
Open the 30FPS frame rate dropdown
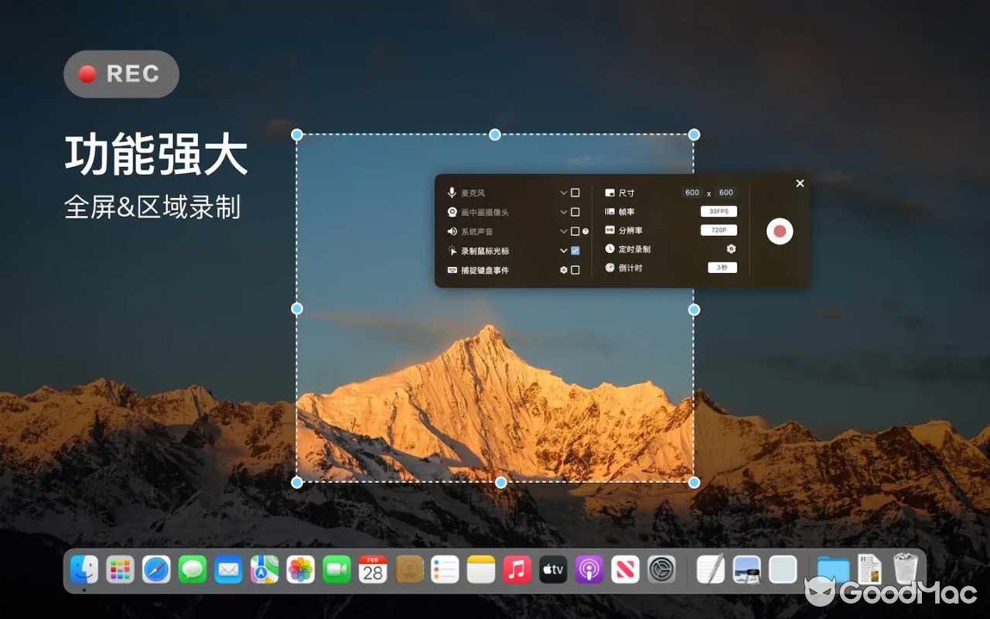click(x=719, y=211)
